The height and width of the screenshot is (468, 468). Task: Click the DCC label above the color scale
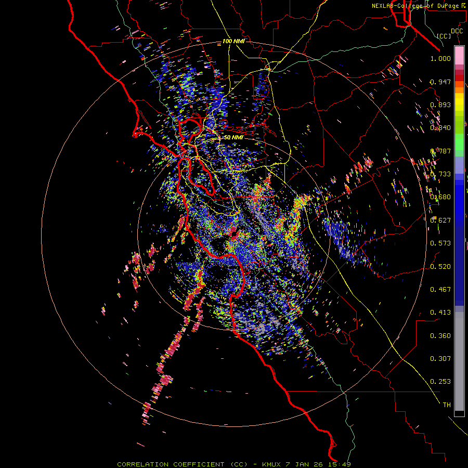[457, 31]
